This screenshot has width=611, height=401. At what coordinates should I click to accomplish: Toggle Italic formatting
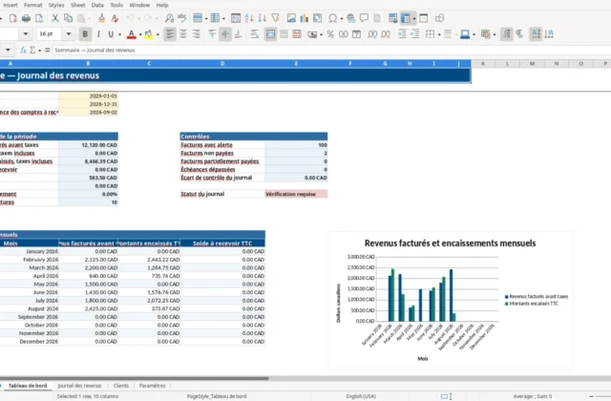click(98, 34)
